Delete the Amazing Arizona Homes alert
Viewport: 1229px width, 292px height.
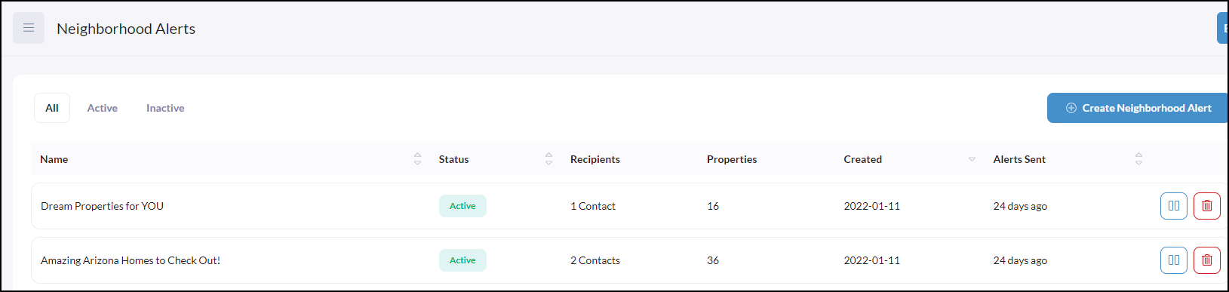1206,260
